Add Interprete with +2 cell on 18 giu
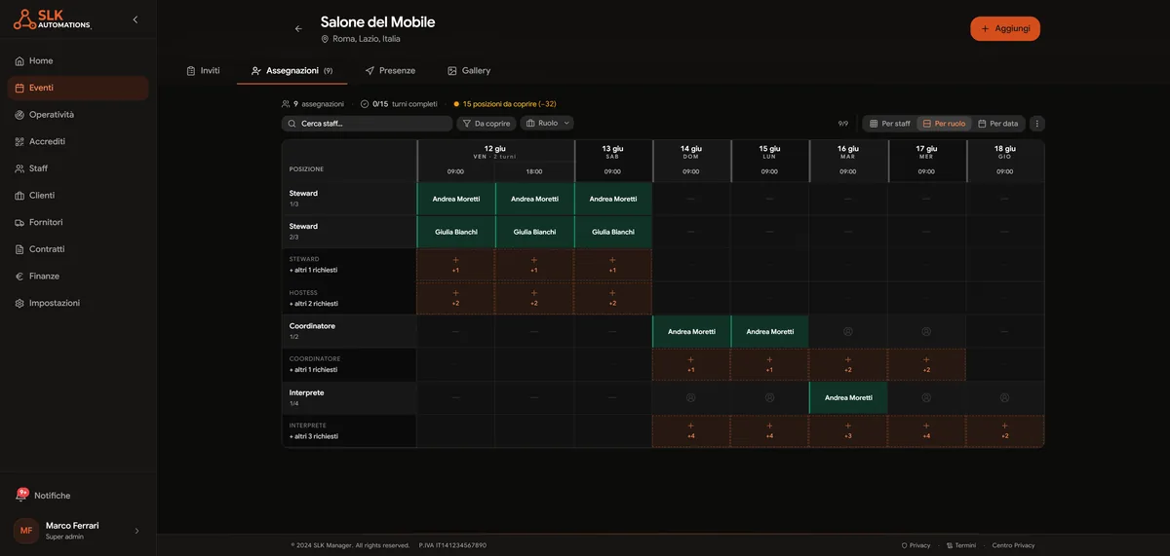The image size is (1170, 556). 1004,430
